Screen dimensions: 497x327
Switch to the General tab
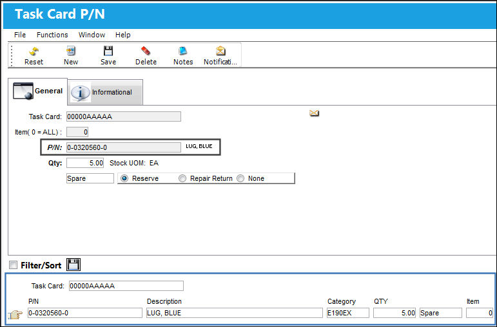tap(38, 91)
